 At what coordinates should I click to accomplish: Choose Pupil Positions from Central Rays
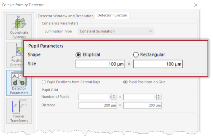pyautogui.click(x=44, y=82)
